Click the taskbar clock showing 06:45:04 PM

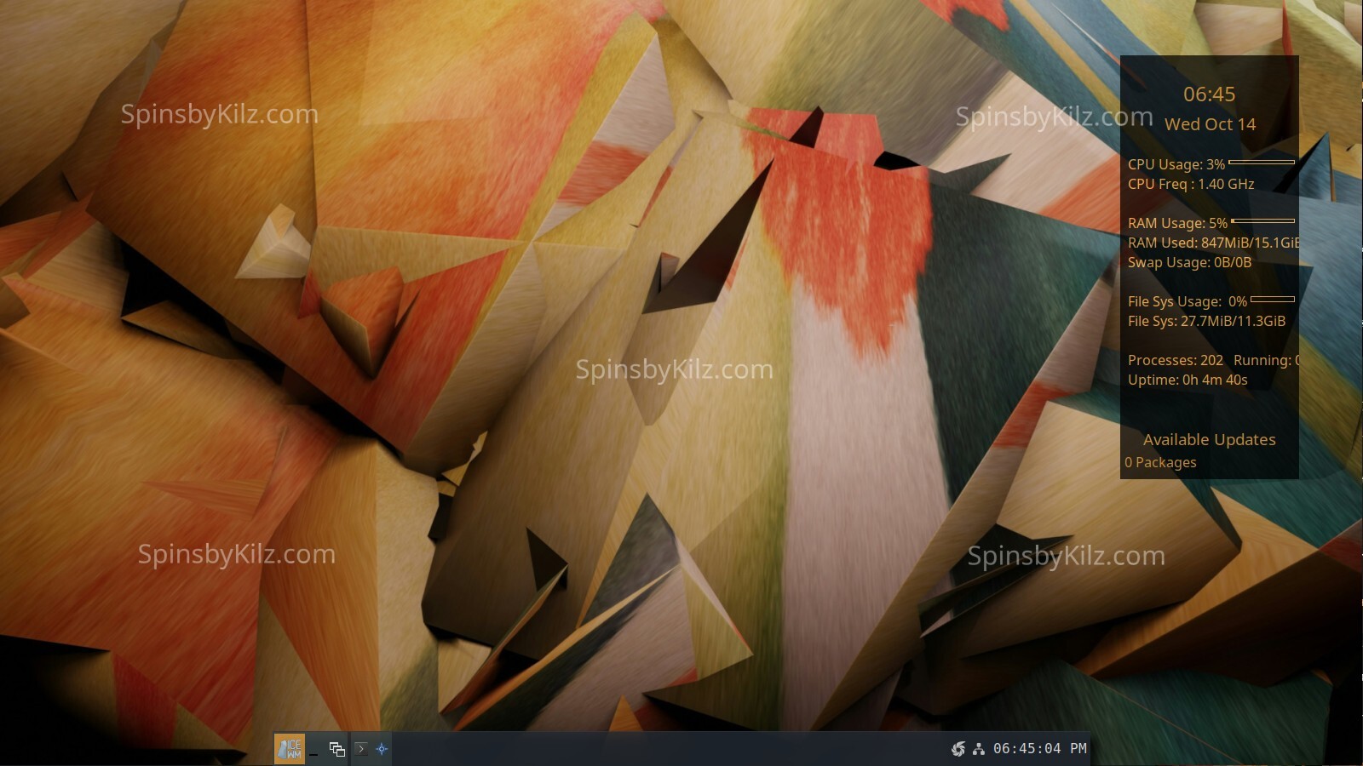(1039, 749)
